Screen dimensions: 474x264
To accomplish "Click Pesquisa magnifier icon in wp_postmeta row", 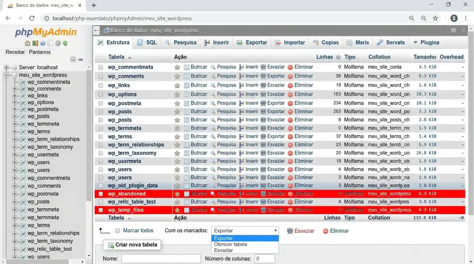I will pyautogui.click(x=213, y=103).
